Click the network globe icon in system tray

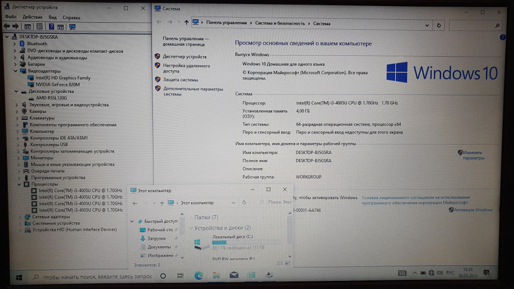click(431, 273)
